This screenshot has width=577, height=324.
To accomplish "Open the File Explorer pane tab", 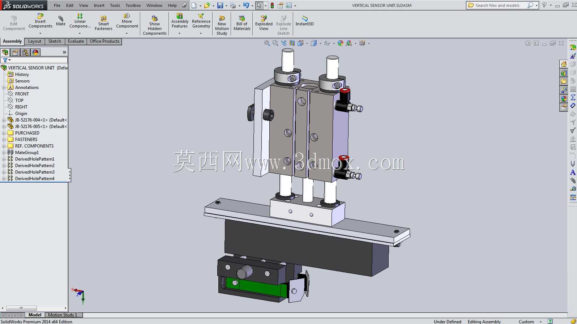I will click(564, 81).
